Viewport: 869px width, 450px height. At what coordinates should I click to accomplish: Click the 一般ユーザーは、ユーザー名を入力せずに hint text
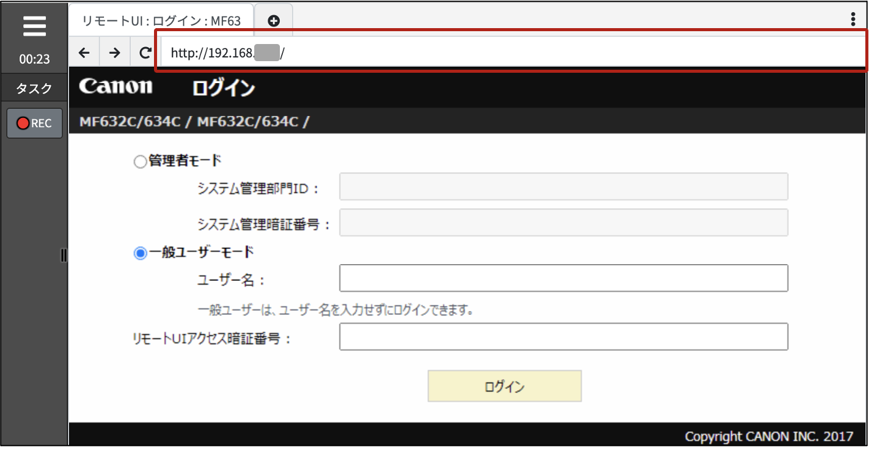click(x=336, y=310)
